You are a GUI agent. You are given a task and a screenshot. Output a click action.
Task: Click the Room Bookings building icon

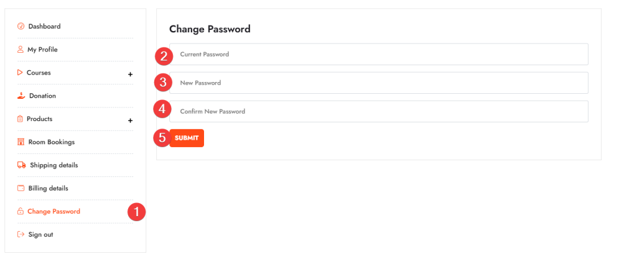(21, 142)
